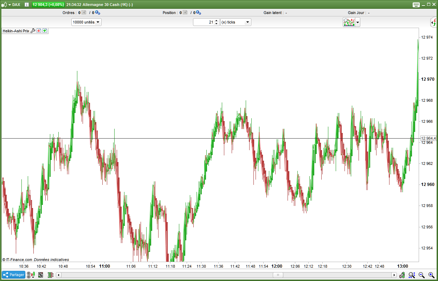Click the Heikin-Ashi Prix label
The height and width of the screenshot is (281, 438).
click(x=16, y=31)
